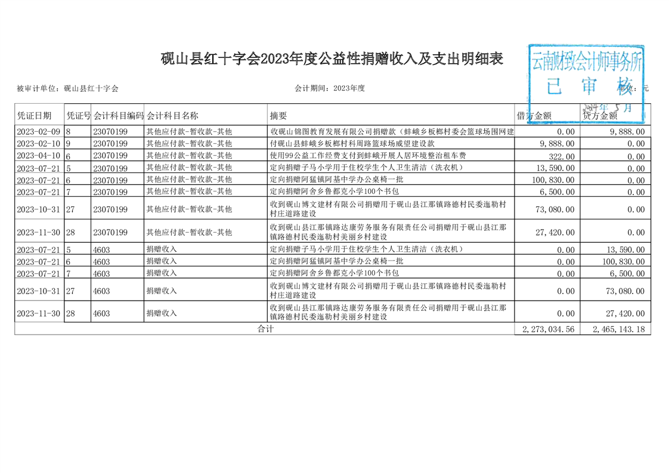Select the date cell 2023-02-10
The width and height of the screenshot is (669, 473).
(38, 144)
